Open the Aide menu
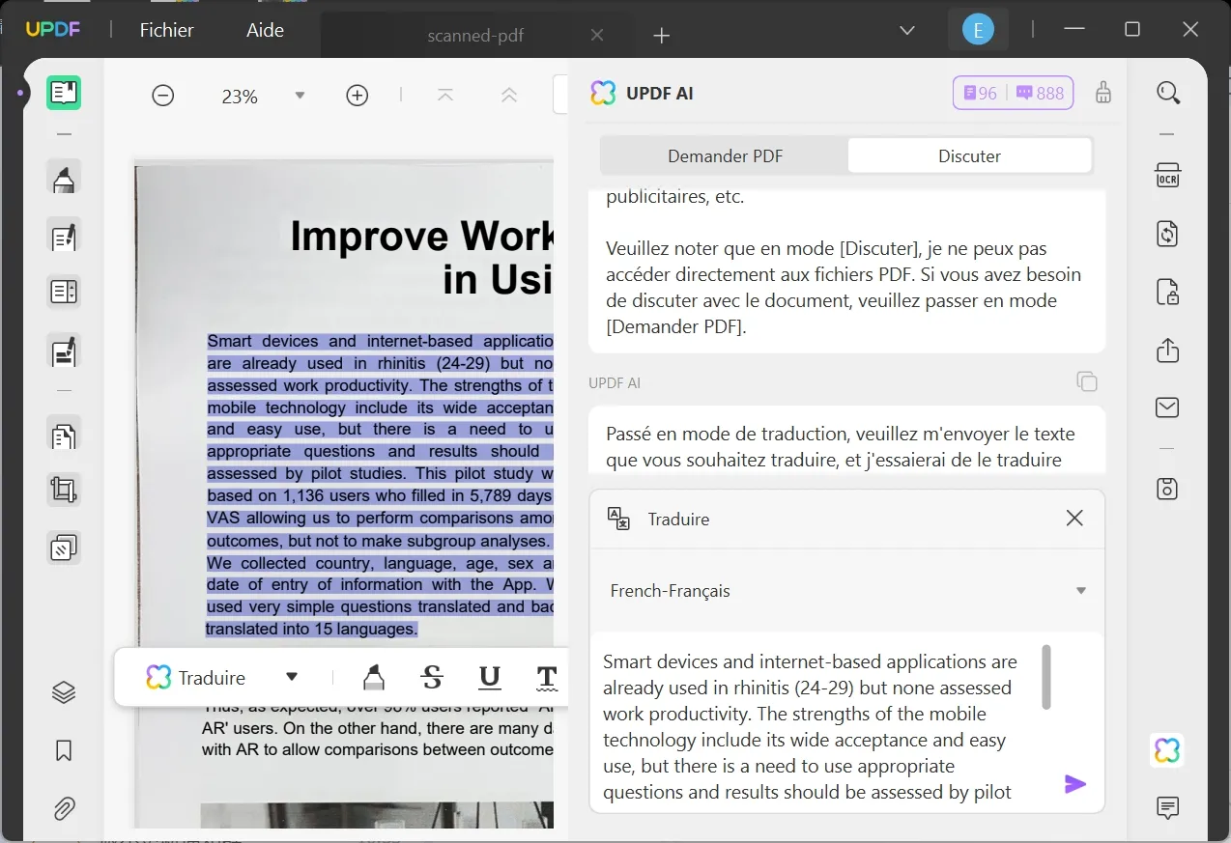 (x=265, y=30)
